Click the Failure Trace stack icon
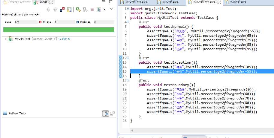274x138 pixels. 5,113
